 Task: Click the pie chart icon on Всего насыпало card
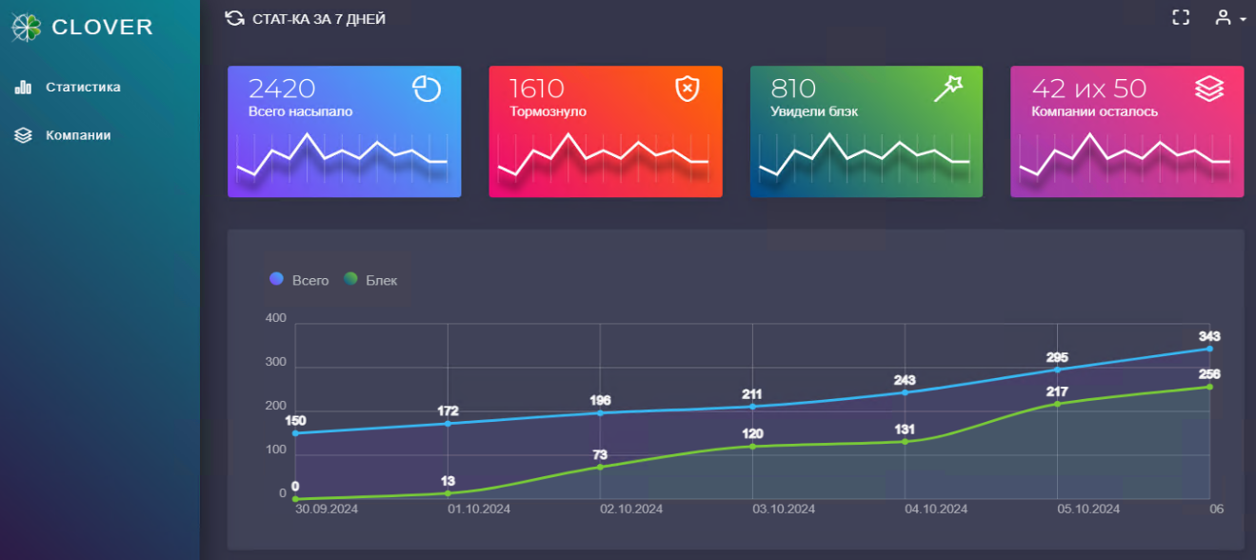click(x=427, y=89)
